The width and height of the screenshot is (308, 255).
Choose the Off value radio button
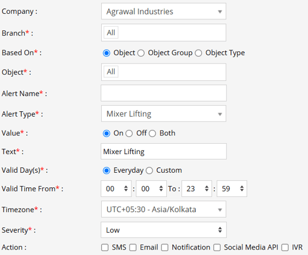129,134
